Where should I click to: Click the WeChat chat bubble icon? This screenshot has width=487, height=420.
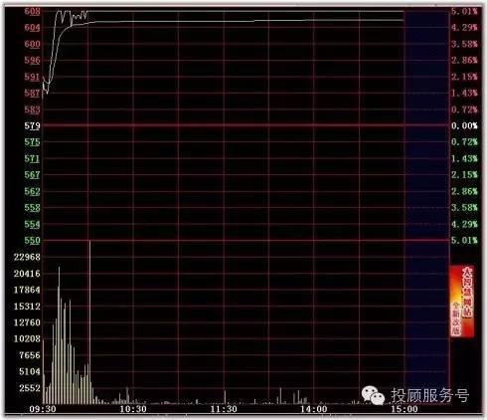[x=374, y=396]
